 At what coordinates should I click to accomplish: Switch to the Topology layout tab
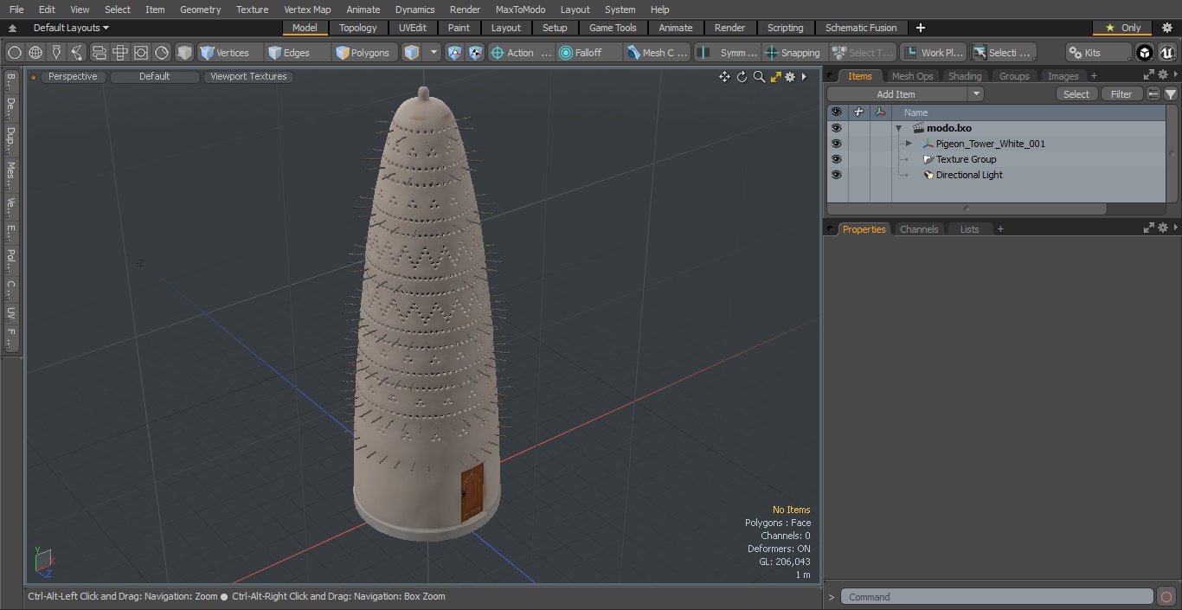click(358, 28)
